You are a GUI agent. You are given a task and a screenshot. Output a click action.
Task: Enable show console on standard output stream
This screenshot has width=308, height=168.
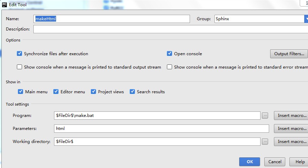(19, 67)
